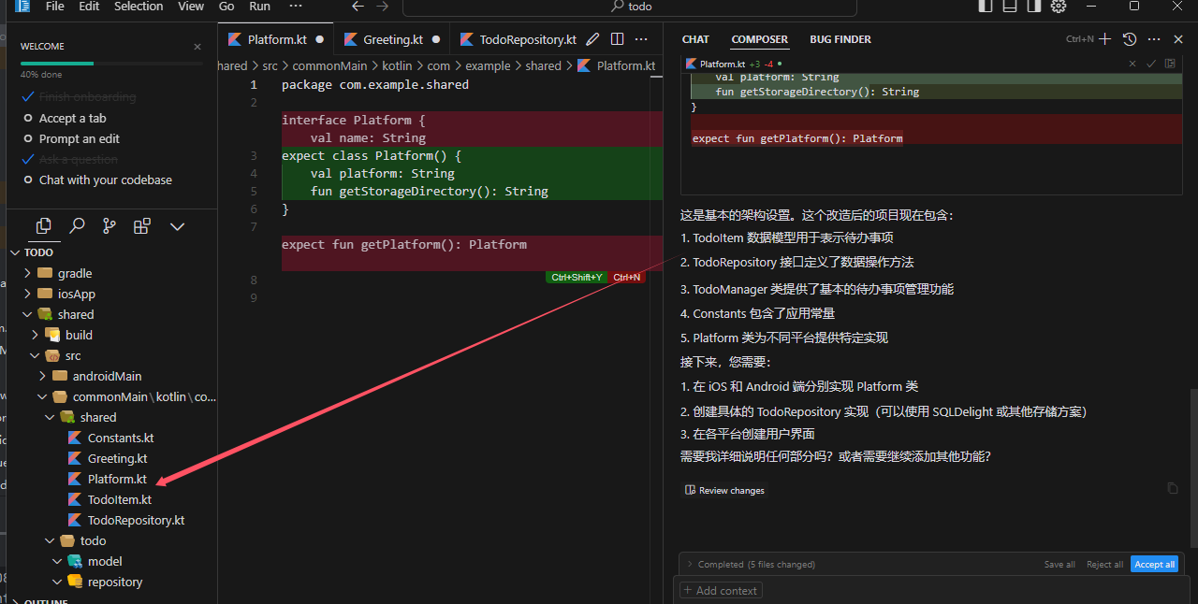The image size is (1198, 604).
Task: Click the Review changes button
Action: point(724,490)
